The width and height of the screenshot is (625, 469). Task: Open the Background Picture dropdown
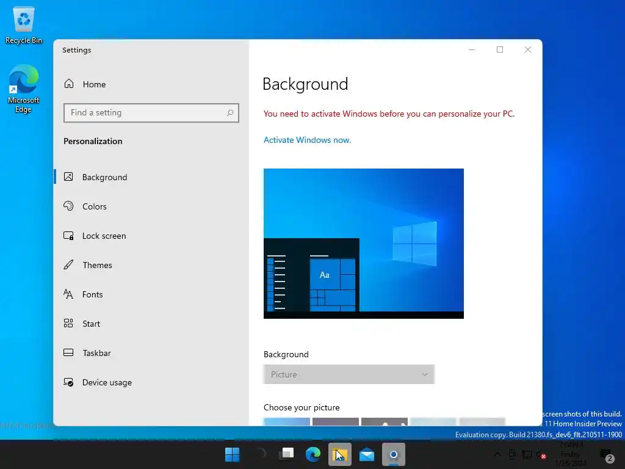click(349, 374)
